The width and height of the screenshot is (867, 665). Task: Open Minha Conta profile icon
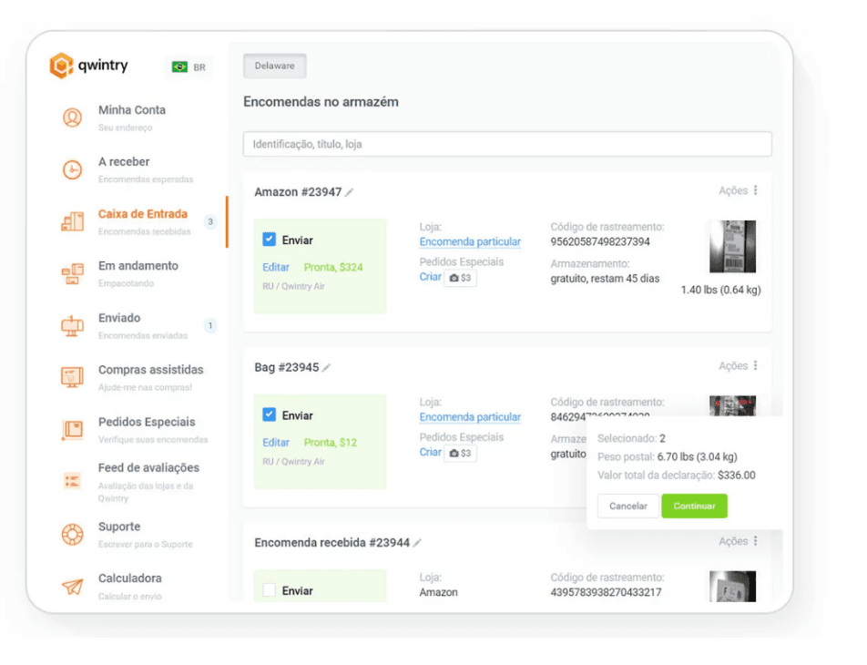pos(72,118)
